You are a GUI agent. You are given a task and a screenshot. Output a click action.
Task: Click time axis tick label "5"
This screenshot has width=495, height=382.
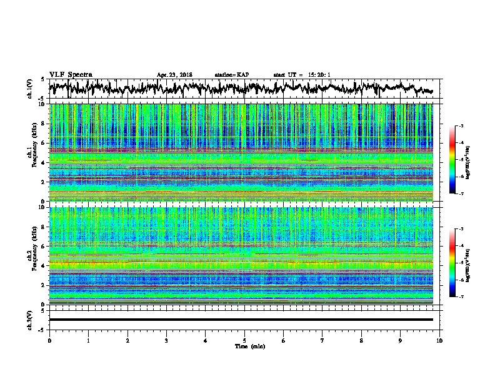(x=244, y=341)
